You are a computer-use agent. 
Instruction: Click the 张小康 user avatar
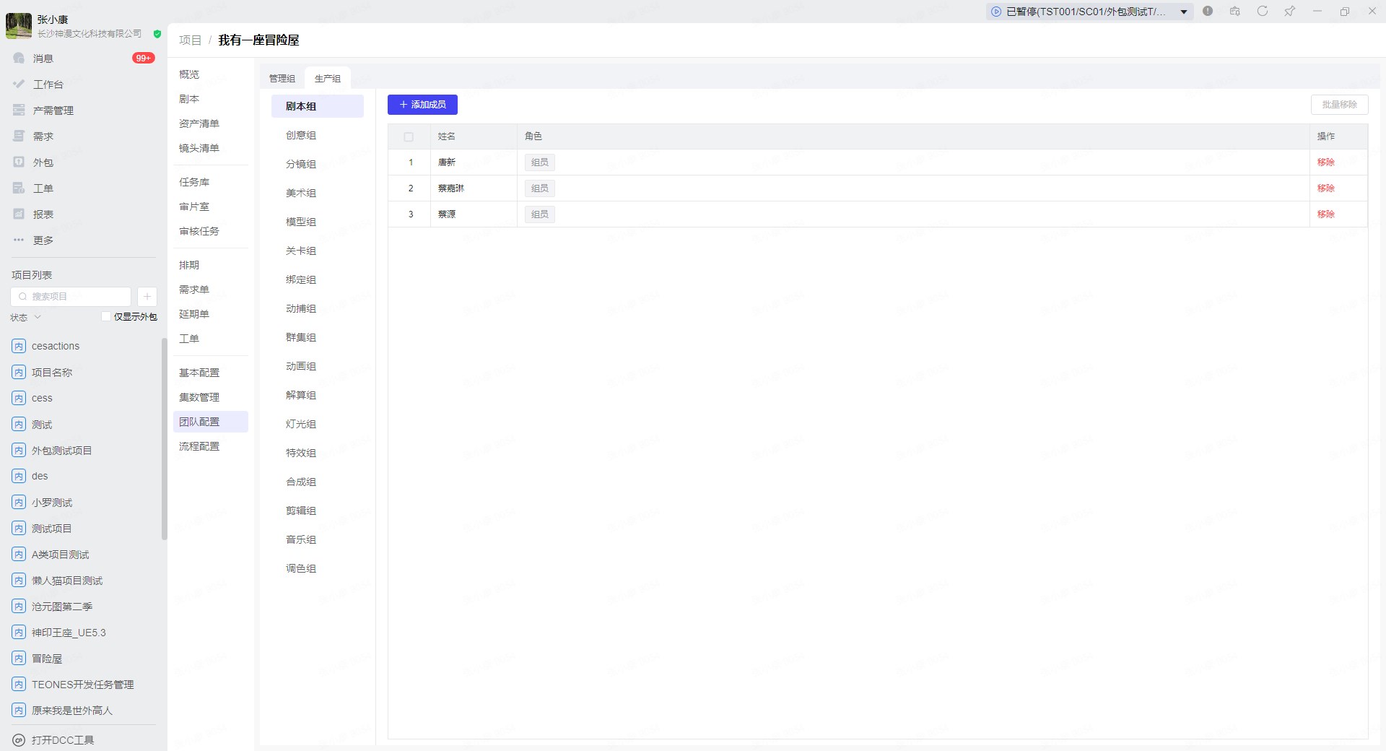(19, 25)
